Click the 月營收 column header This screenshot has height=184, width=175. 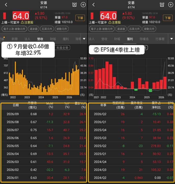click(32, 105)
